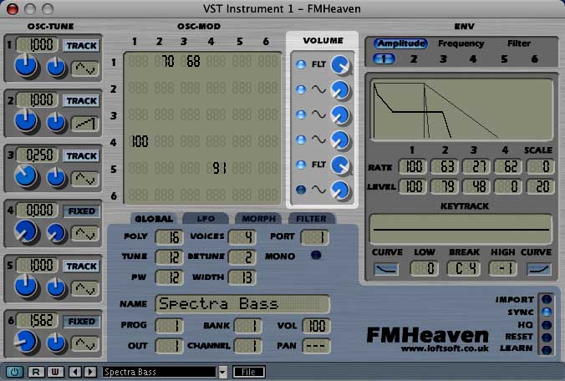Go to previous preset arrow
This screenshot has height=381, width=565.
(75, 372)
